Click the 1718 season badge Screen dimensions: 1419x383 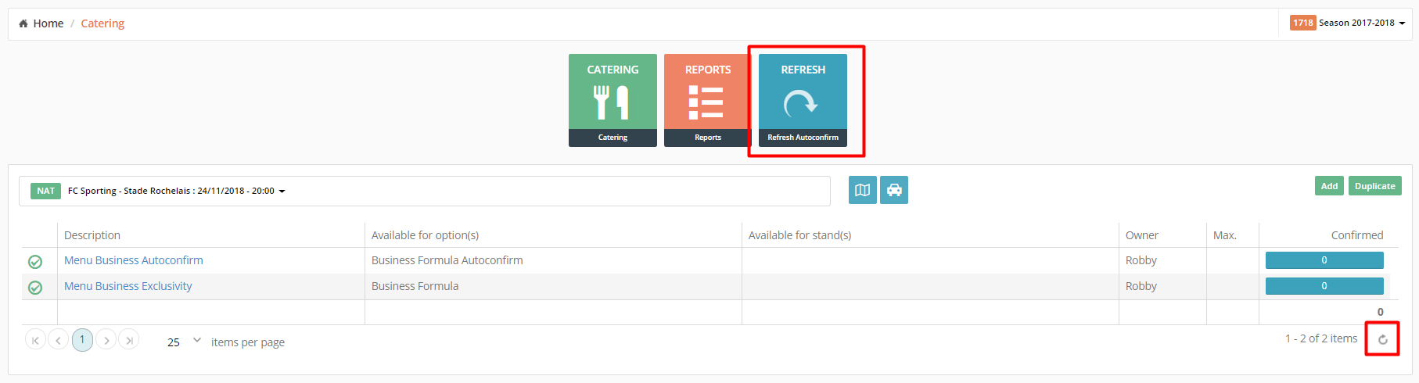pyautogui.click(x=1303, y=23)
